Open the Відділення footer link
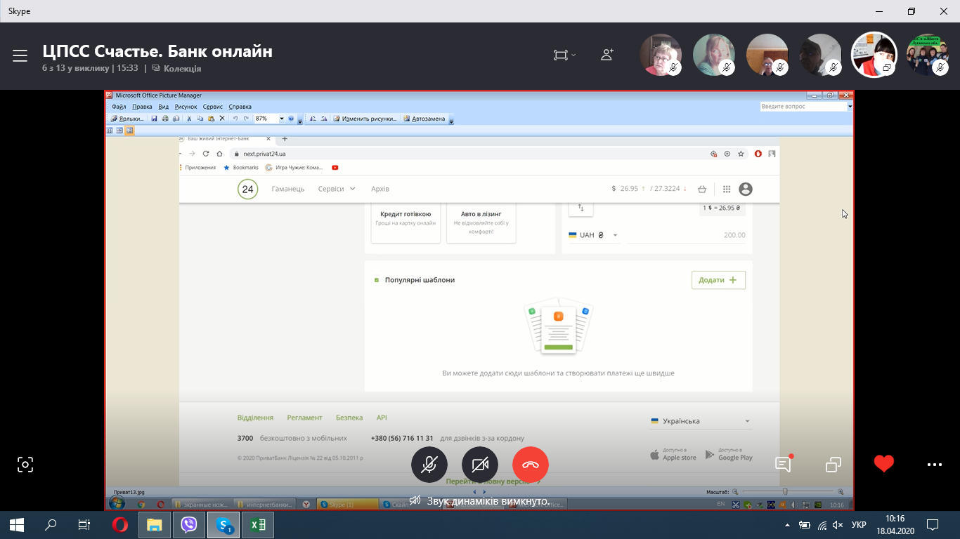 (255, 418)
